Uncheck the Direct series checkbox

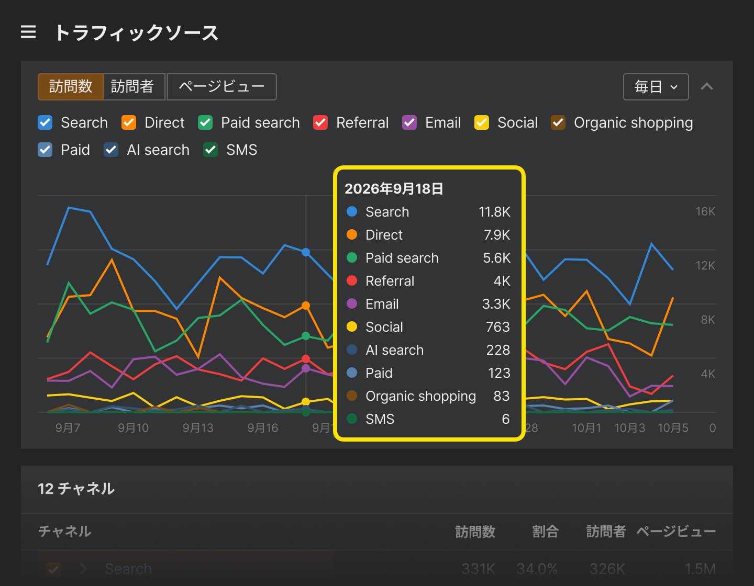pos(129,122)
